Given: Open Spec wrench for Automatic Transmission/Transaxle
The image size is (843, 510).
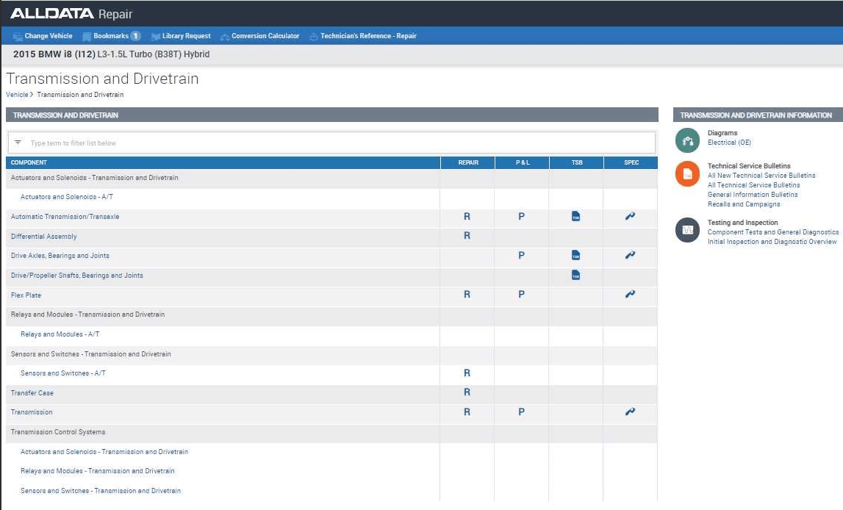Looking at the screenshot, I should pos(630,216).
